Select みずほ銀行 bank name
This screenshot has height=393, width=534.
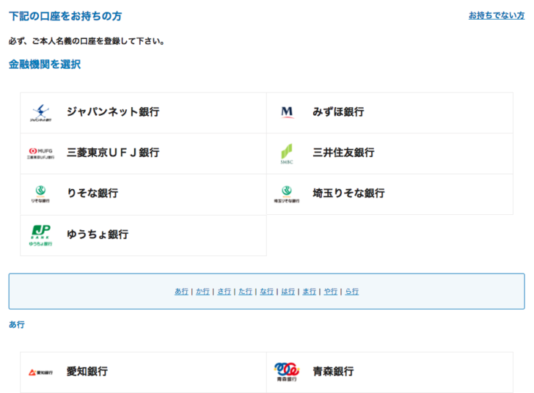[x=338, y=111]
